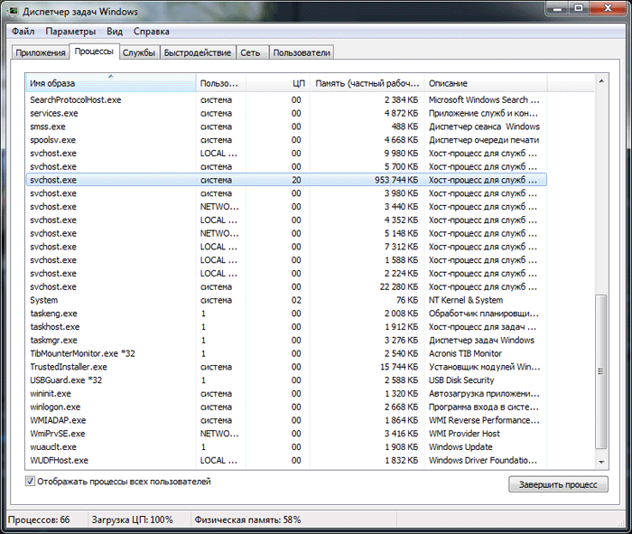Screen dimensions: 632x534
Task: Click the USB Disk Security description
Action: 461,379
